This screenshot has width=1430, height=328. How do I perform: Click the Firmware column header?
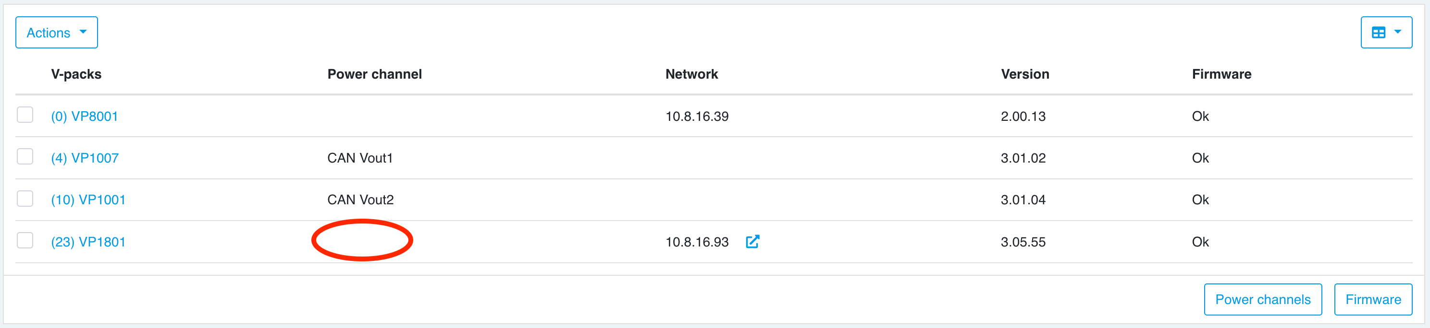[x=1221, y=74]
